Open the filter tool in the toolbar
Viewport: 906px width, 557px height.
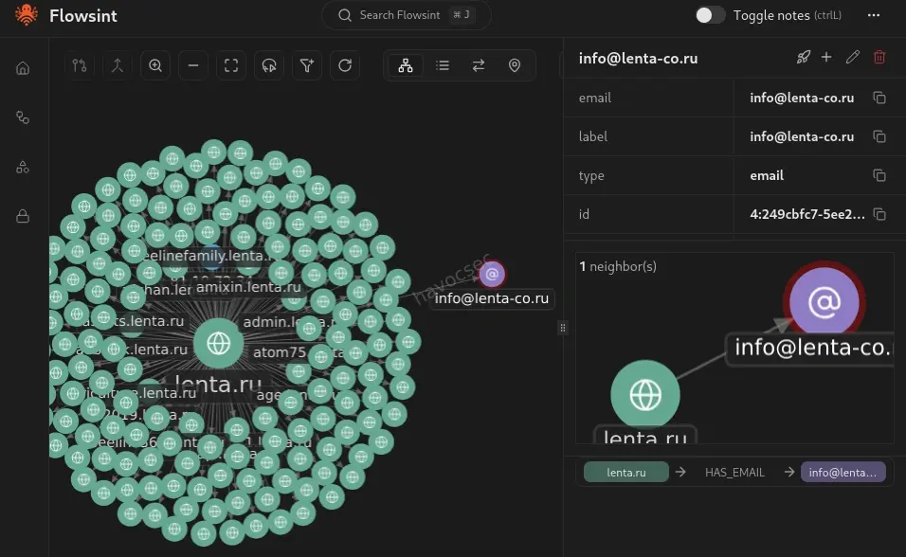[307, 65]
